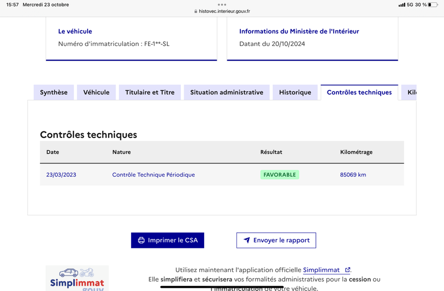
Task: Click the 85069 km mileage value
Action: (353, 175)
